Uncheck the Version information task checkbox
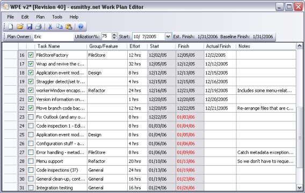Screen dimensions: 305x193 click(31, 99)
